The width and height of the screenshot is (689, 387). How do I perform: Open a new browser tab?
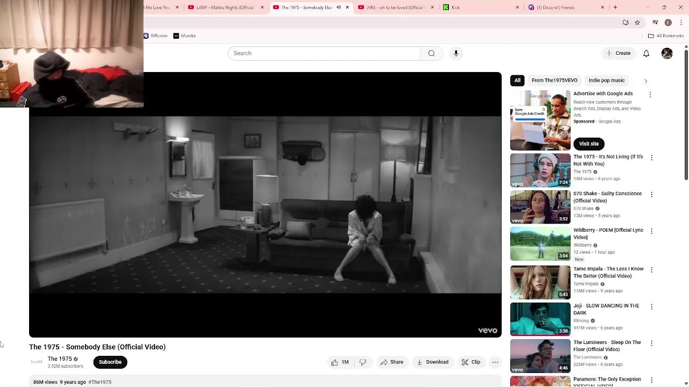[615, 8]
